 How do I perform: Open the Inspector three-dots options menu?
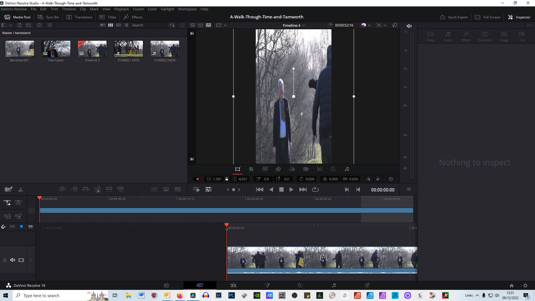tap(530, 25)
